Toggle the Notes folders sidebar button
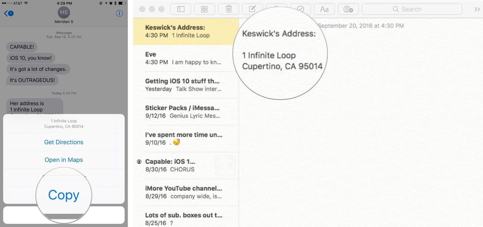483x227 pixels. 181,9
